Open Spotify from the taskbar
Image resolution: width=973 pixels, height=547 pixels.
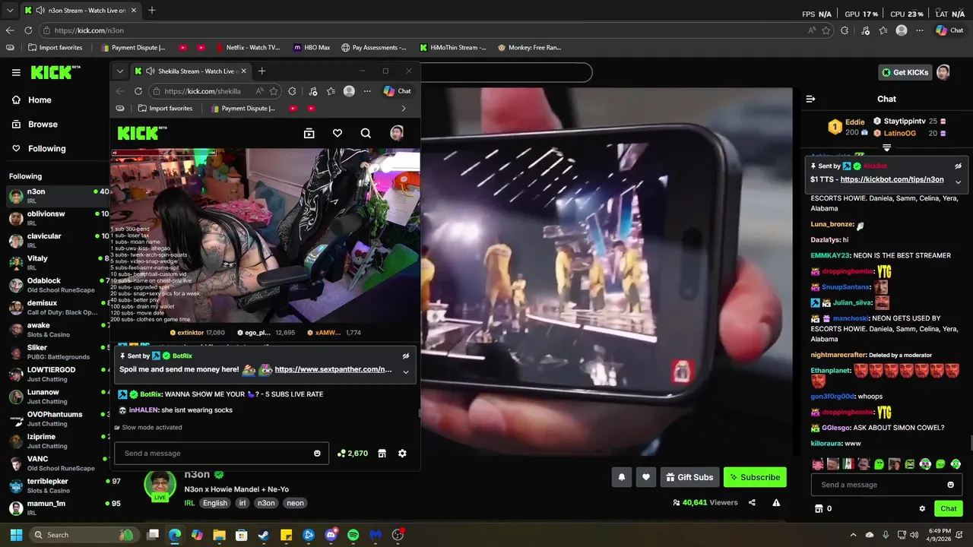coord(353,535)
